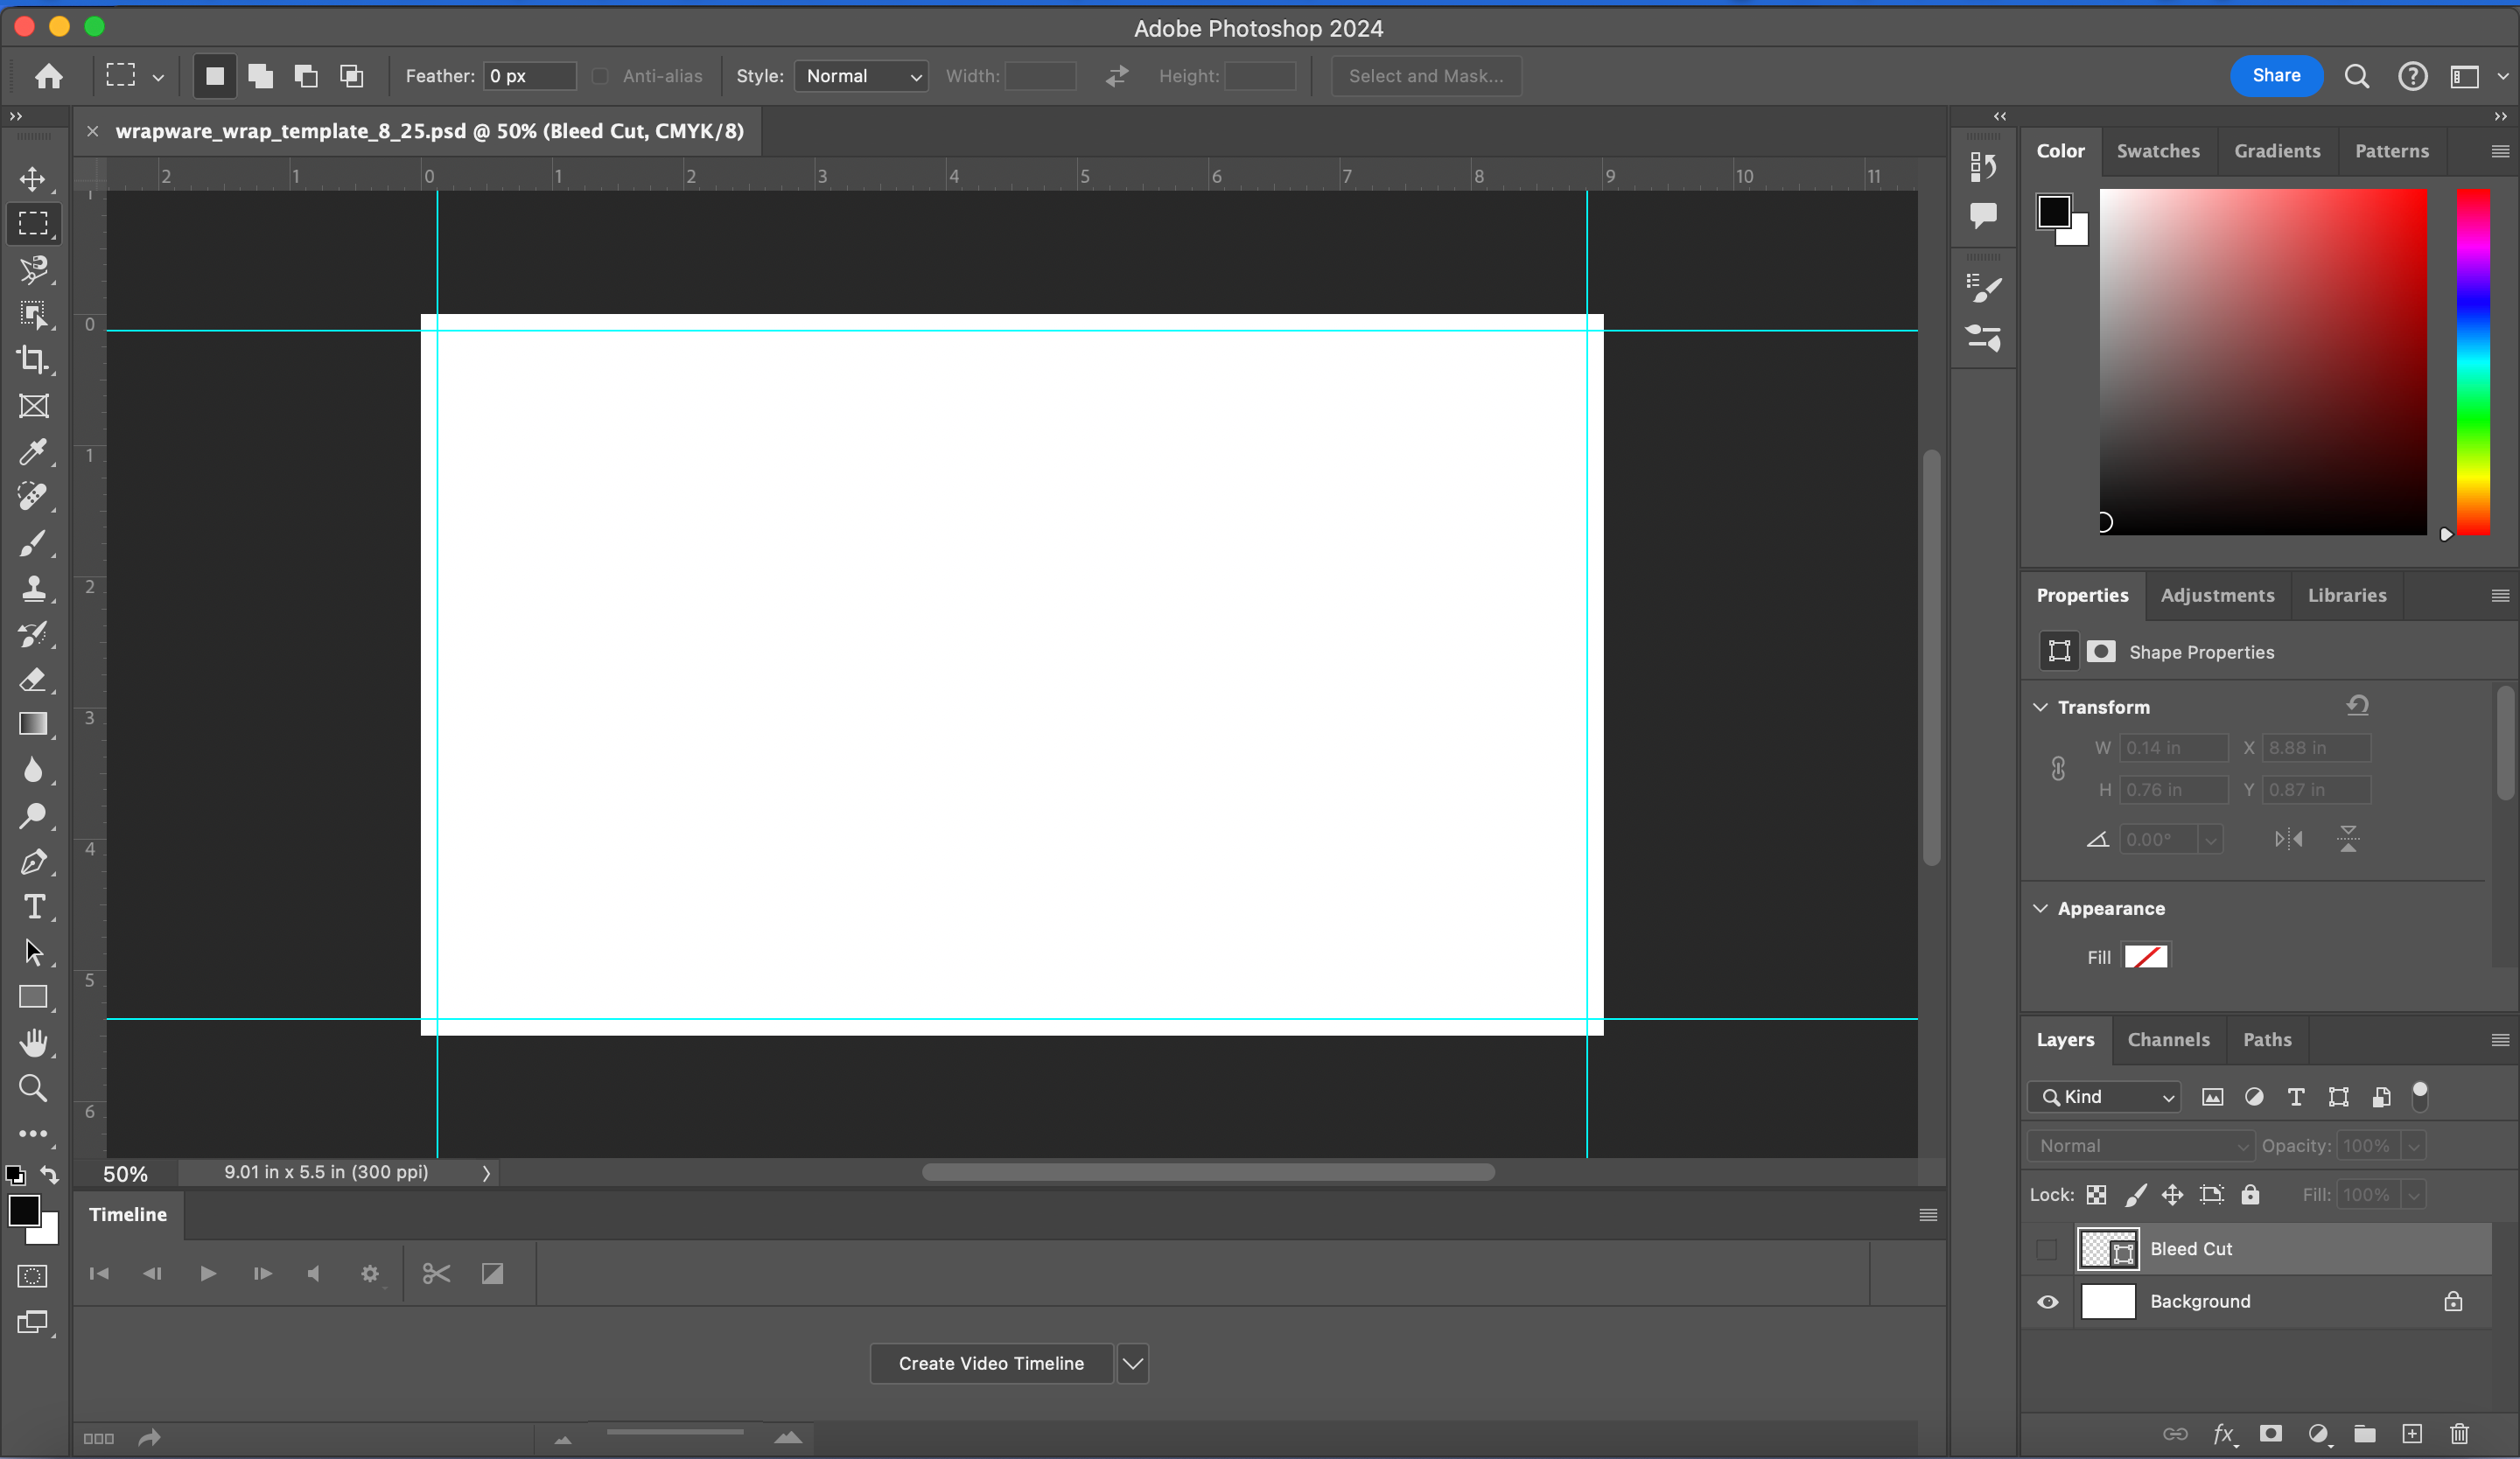Click the Fill color swatch
The width and height of the screenshot is (2520, 1459).
click(2145, 956)
